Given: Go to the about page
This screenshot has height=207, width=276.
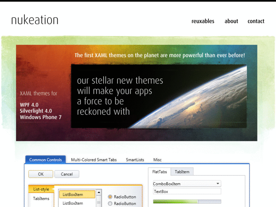Looking at the screenshot, I should [231, 21].
